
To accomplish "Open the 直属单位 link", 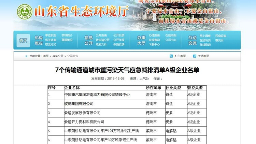I will [x=67, y=40].
